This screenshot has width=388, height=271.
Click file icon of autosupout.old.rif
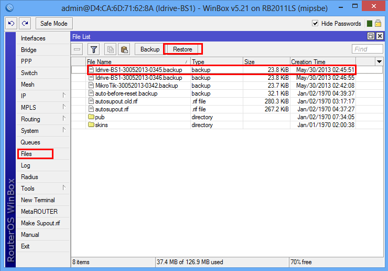[x=91, y=101]
